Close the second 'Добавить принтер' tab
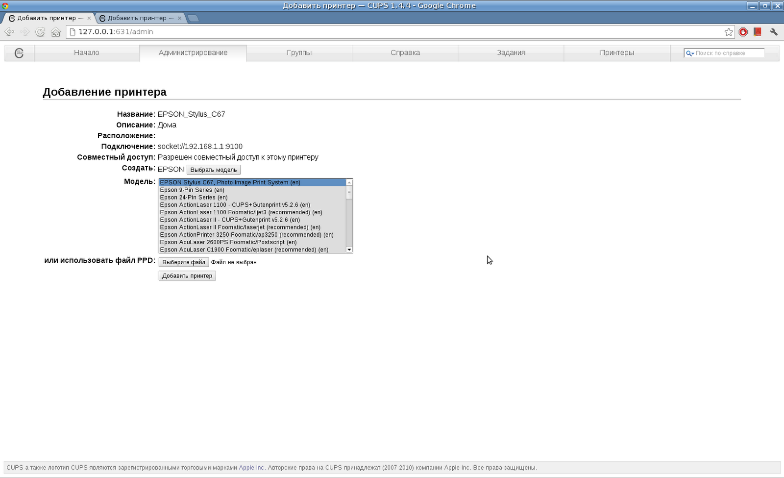Screen dimensions: 784x478 pyautogui.click(x=180, y=18)
